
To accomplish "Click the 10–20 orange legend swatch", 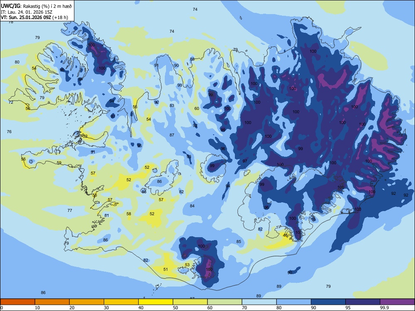I will (x=52, y=302).
